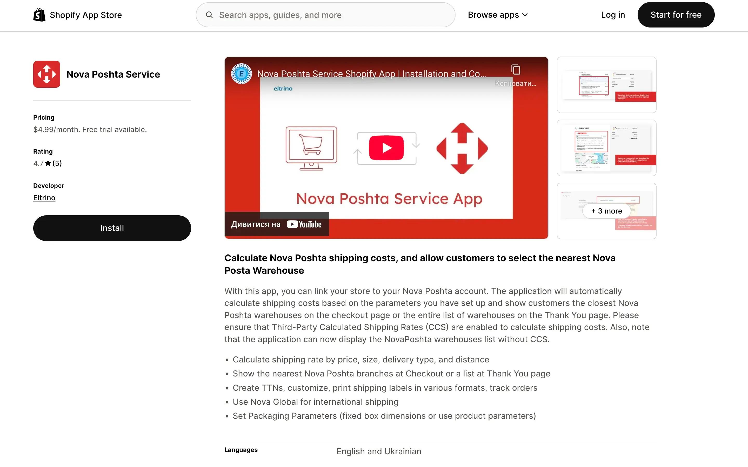Screen dimensions: 748x467
Task: View the (5) reviews link
Action: point(57,163)
